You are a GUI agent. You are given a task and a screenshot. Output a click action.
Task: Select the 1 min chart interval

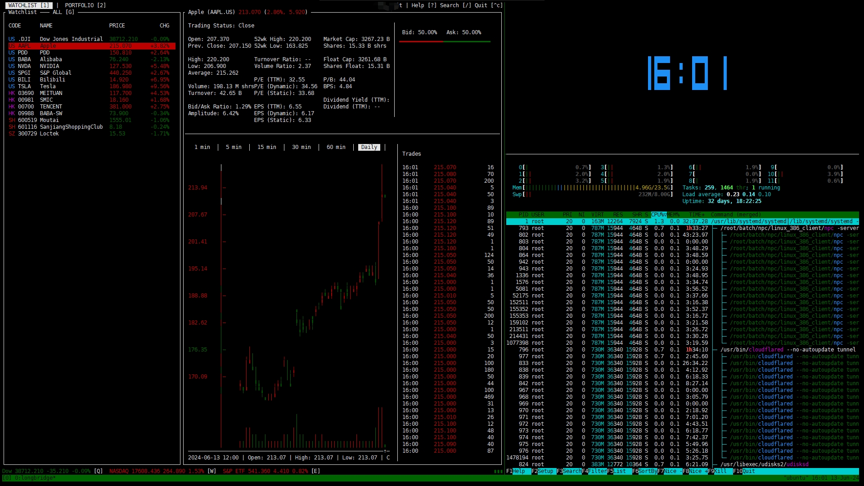coord(202,147)
